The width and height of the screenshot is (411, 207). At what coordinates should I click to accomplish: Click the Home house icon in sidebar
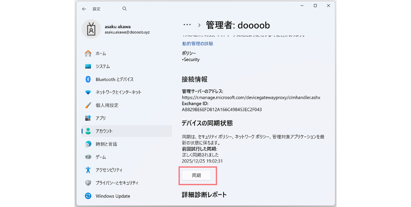[88, 53]
